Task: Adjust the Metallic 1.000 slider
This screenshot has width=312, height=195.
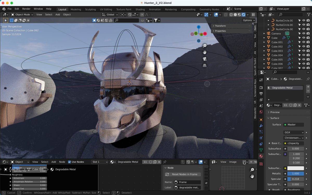Action: 296,173
